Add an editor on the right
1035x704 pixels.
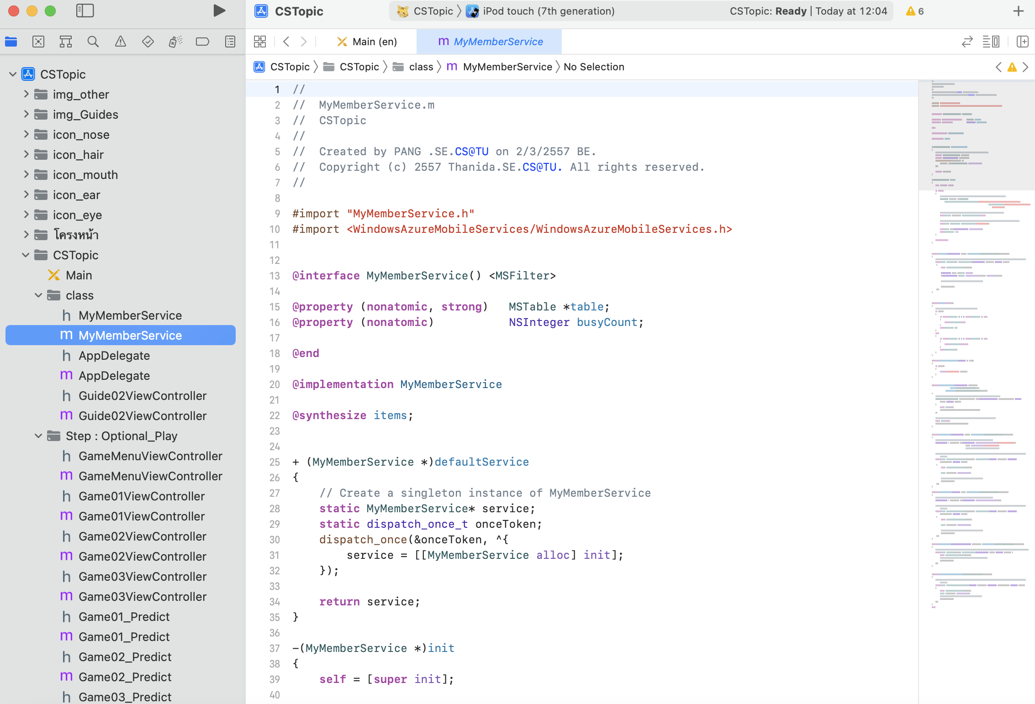coord(1023,42)
